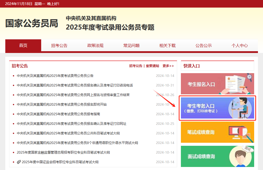263x170 pixels.
Task: Open 公共科目笔试考试大纲 announcement
Action: (68, 133)
